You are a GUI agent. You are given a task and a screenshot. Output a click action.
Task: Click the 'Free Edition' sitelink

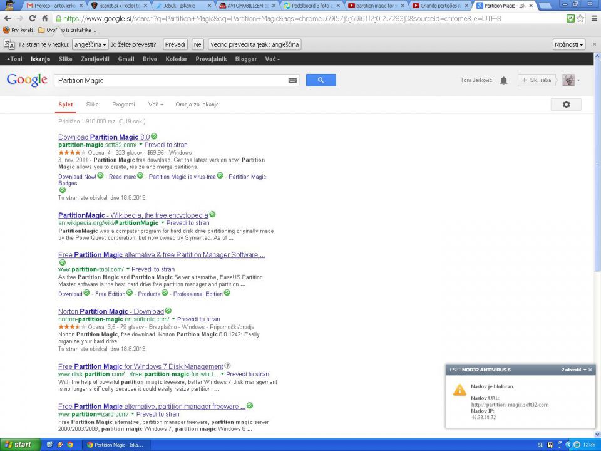pyautogui.click(x=110, y=294)
